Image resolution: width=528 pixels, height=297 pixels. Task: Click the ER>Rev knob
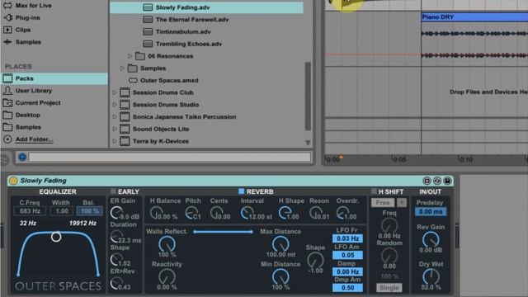(116, 283)
